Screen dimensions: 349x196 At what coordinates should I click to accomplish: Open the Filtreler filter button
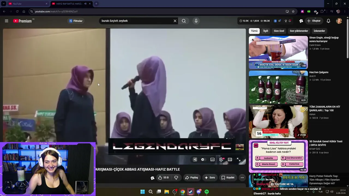click(x=76, y=21)
